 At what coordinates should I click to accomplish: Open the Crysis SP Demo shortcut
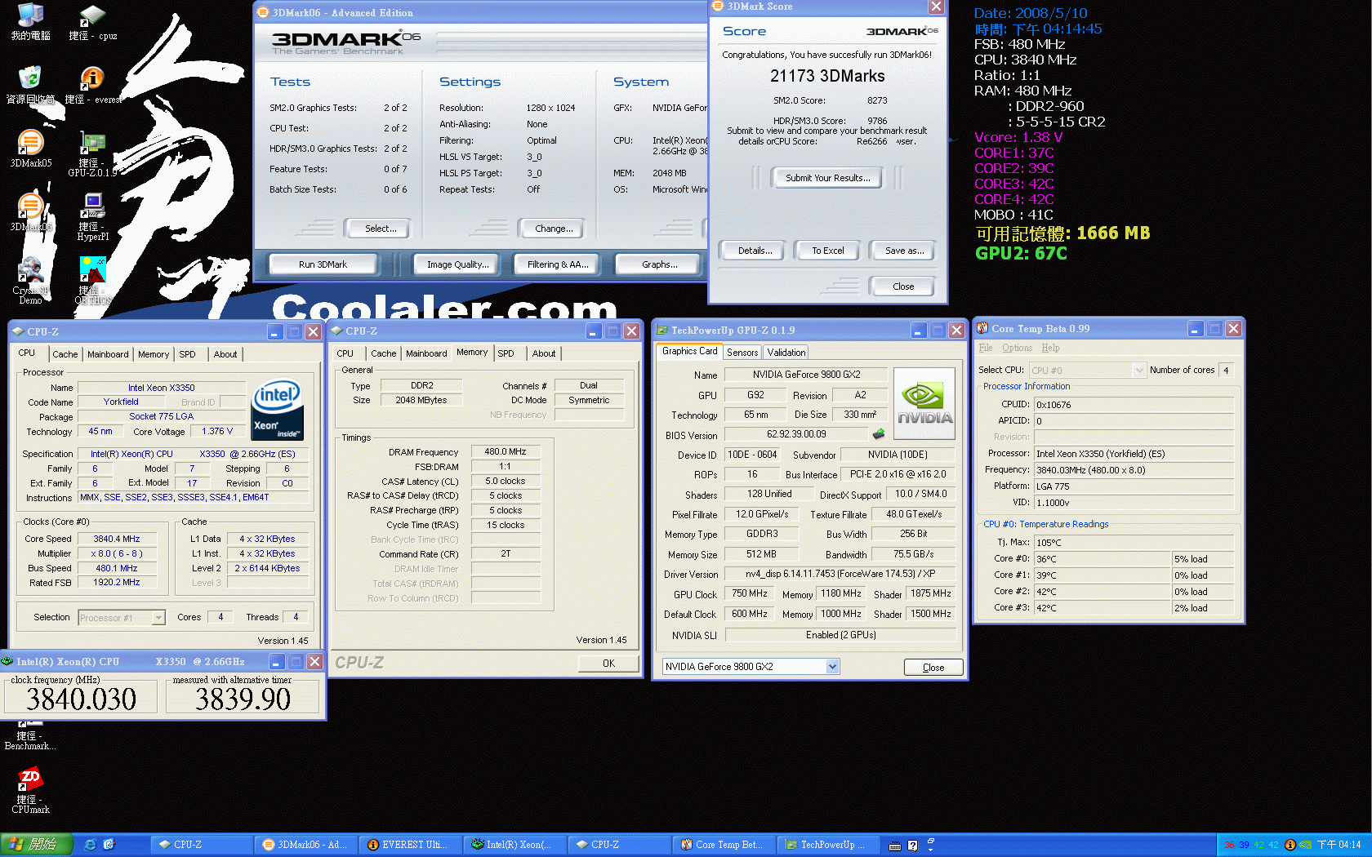pos(30,281)
